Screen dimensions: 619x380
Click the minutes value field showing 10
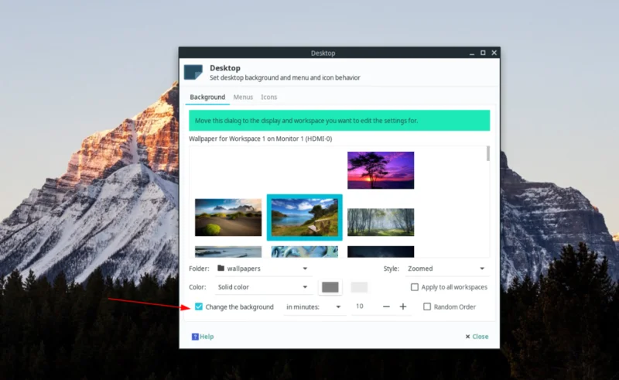(x=364, y=306)
